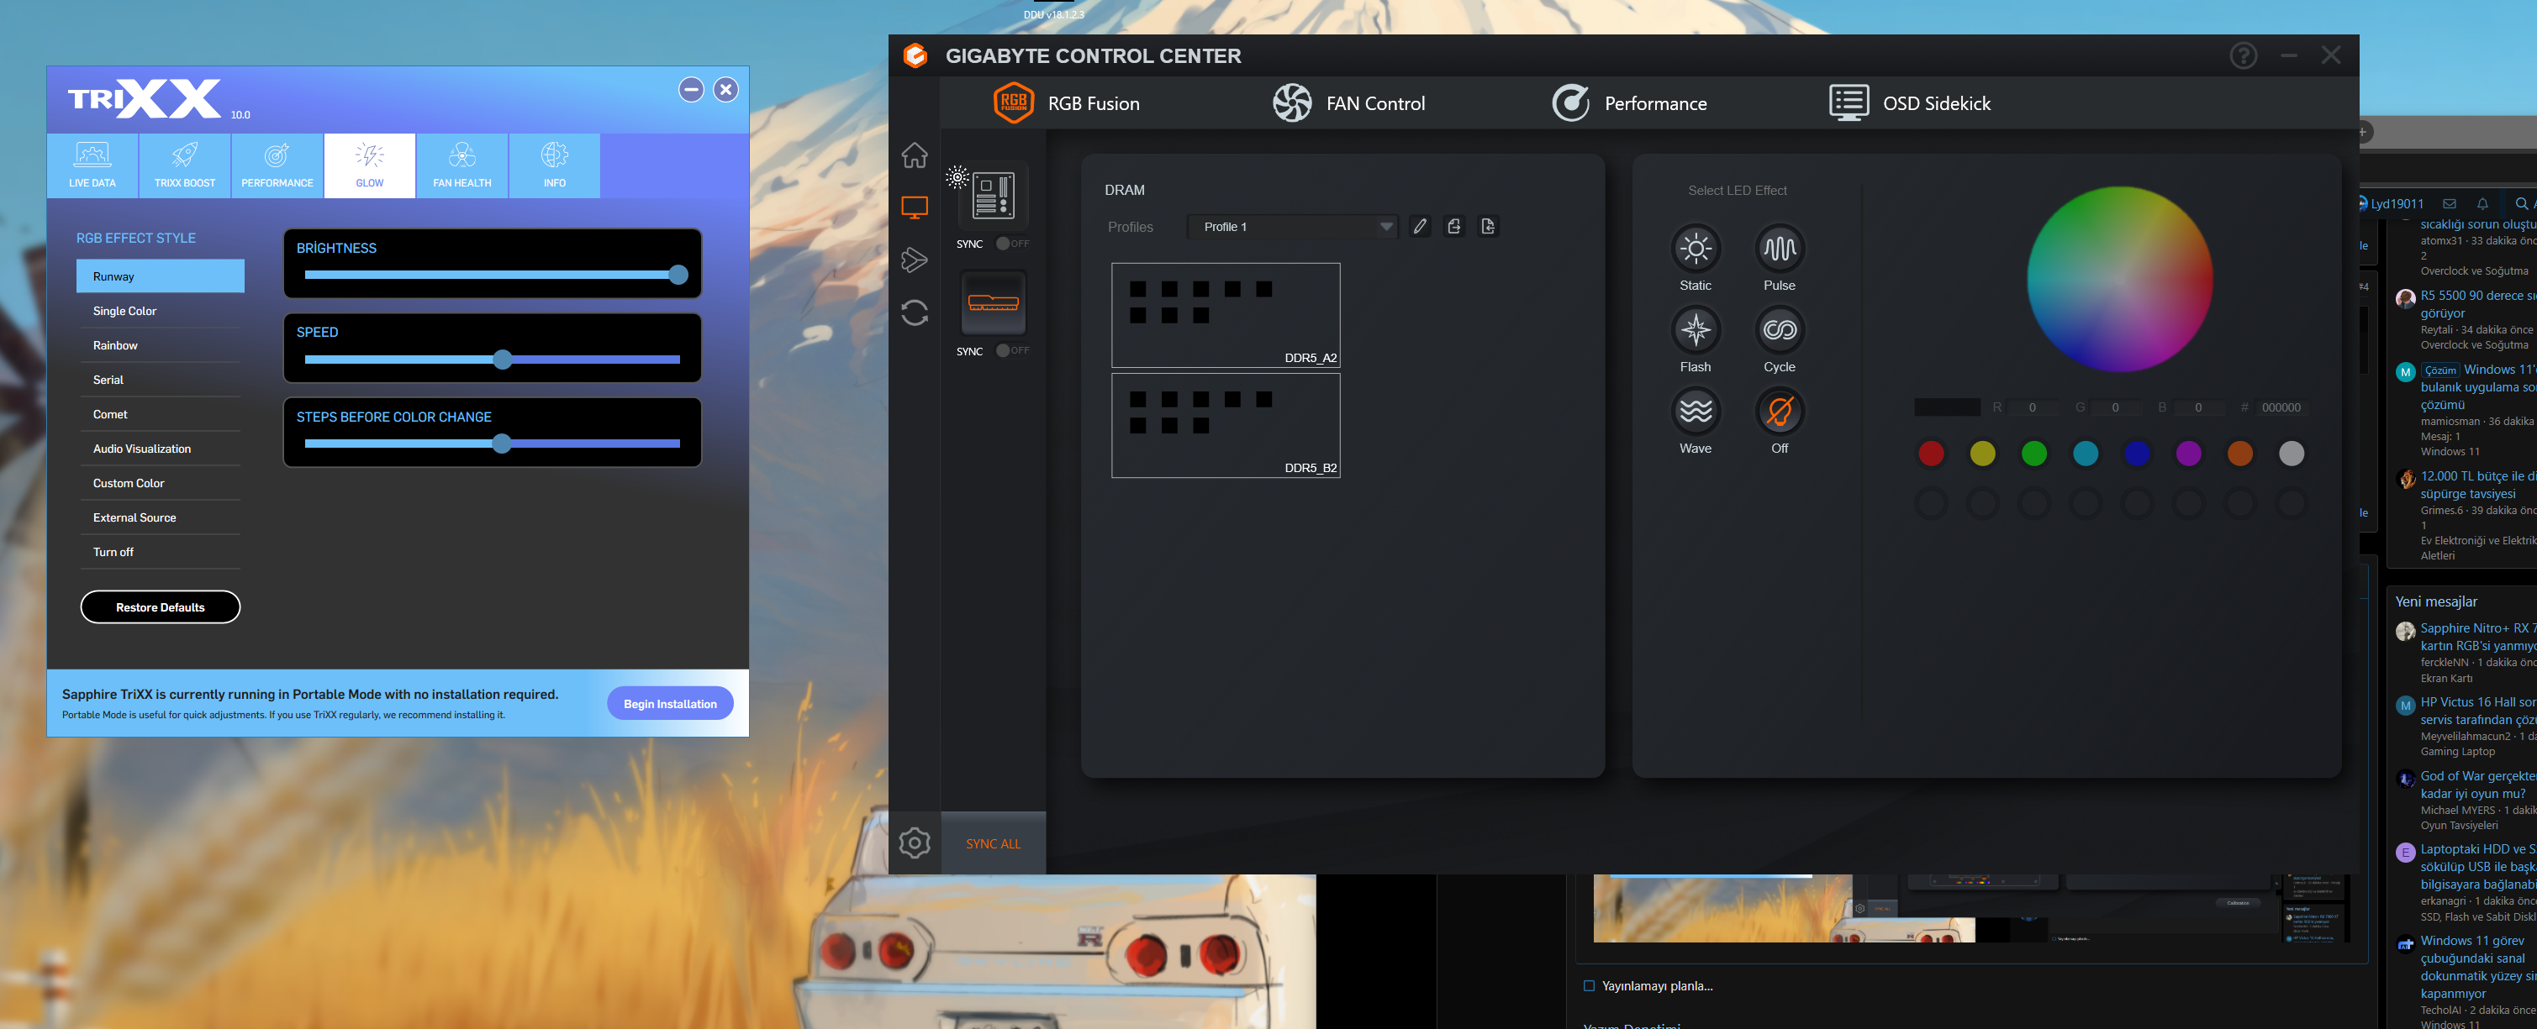The height and width of the screenshot is (1029, 2537).
Task: Click the Restore Defaults button
Action: (x=161, y=607)
